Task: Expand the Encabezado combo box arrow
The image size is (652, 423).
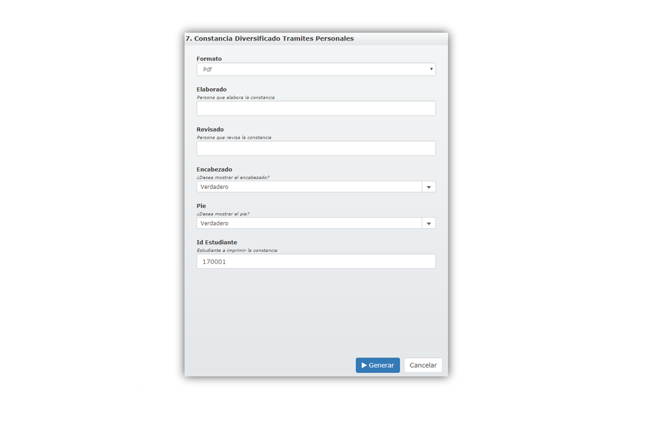Action: tap(429, 187)
